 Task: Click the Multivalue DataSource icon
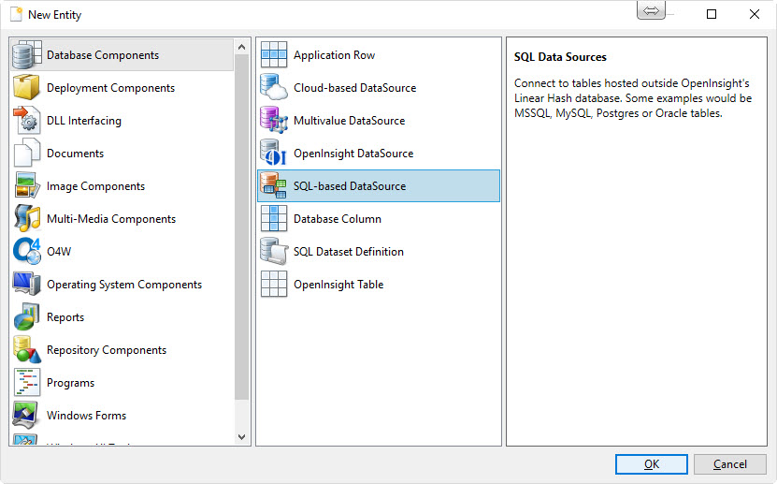(274, 120)
